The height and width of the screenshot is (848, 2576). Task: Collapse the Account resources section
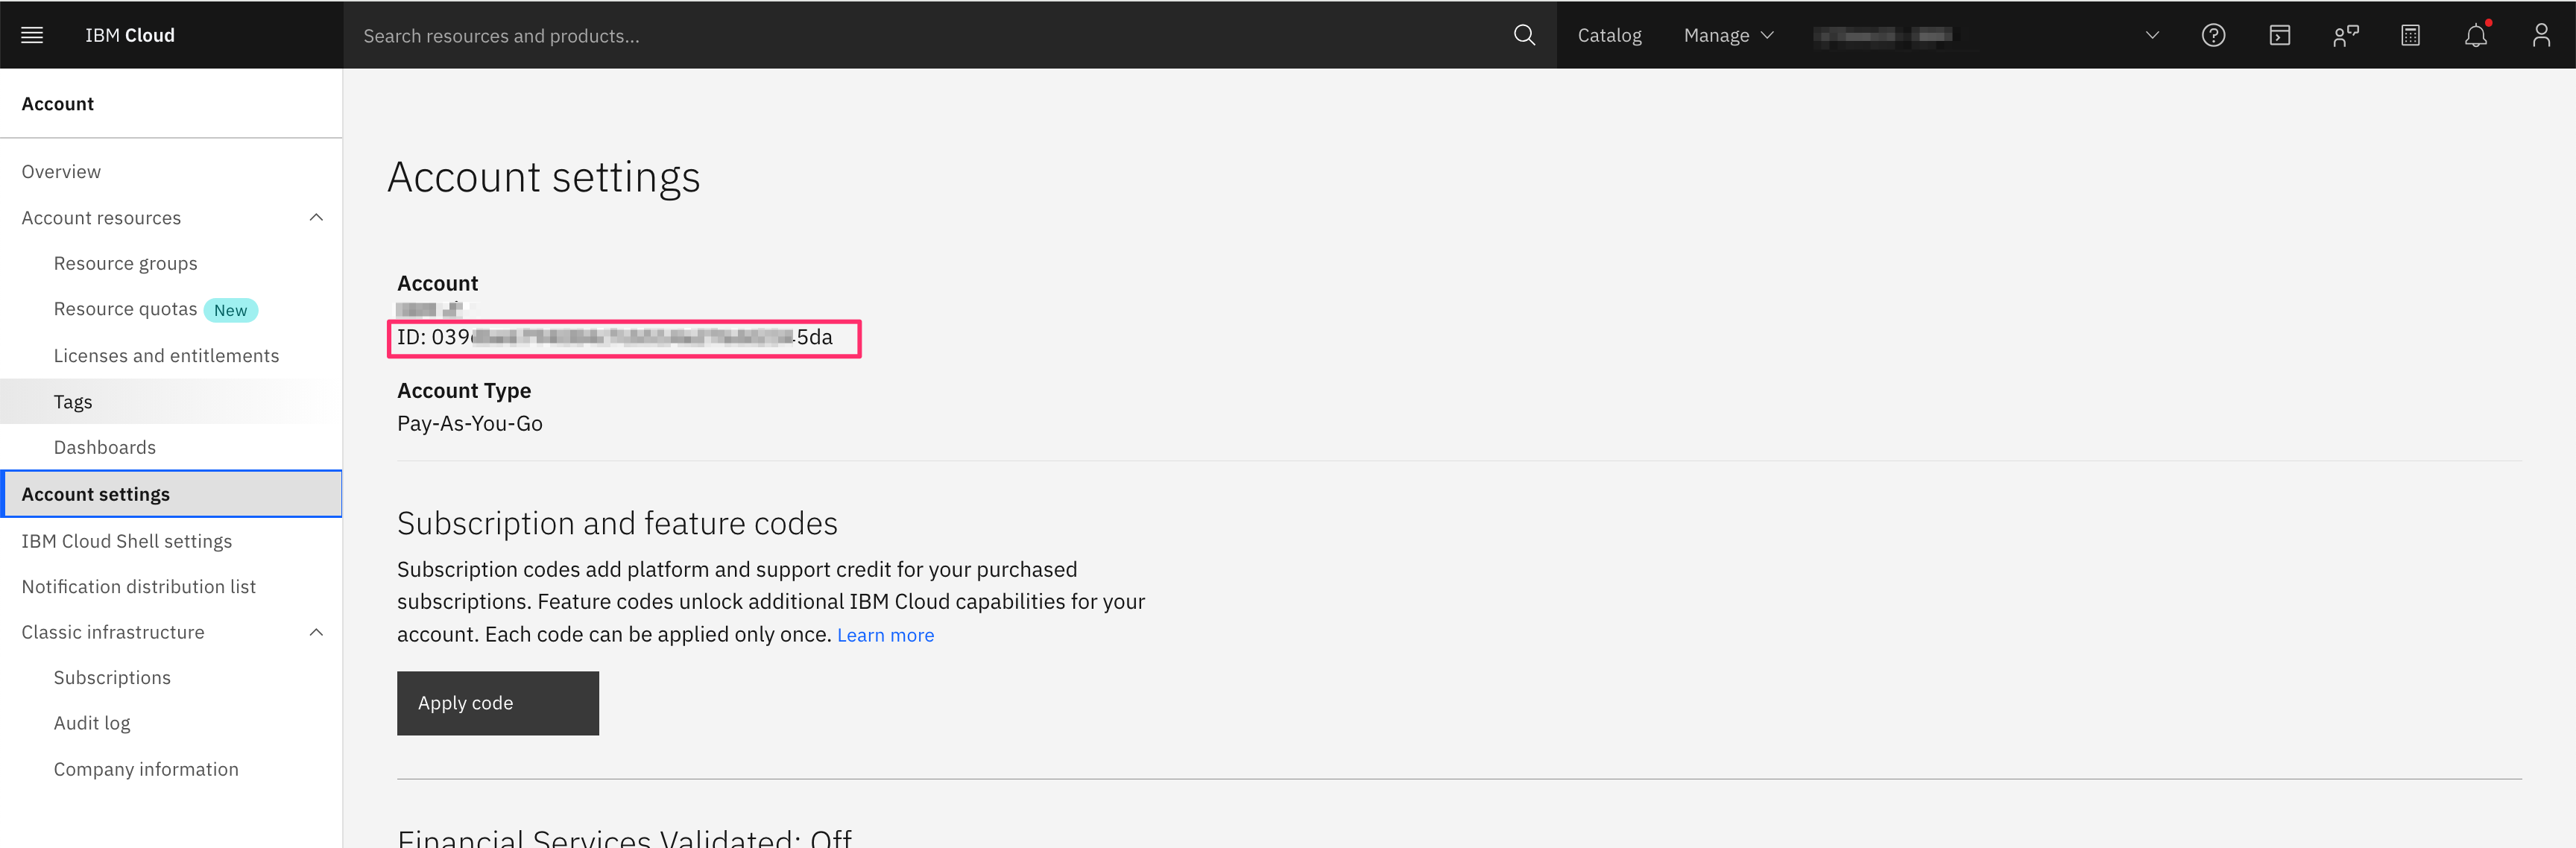coord(316,217)
